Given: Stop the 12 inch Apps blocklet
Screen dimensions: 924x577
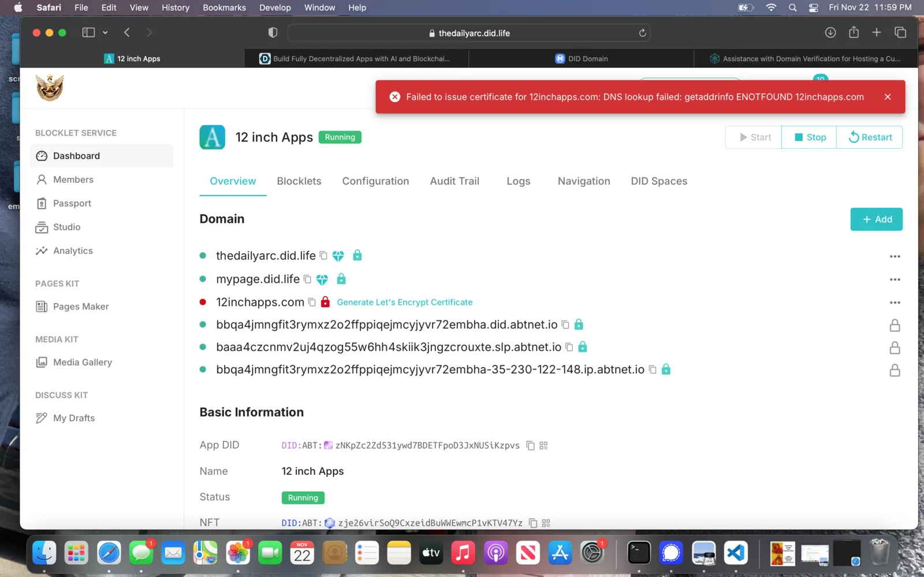Looking at the screenshot, I should (x=809, y=137).
